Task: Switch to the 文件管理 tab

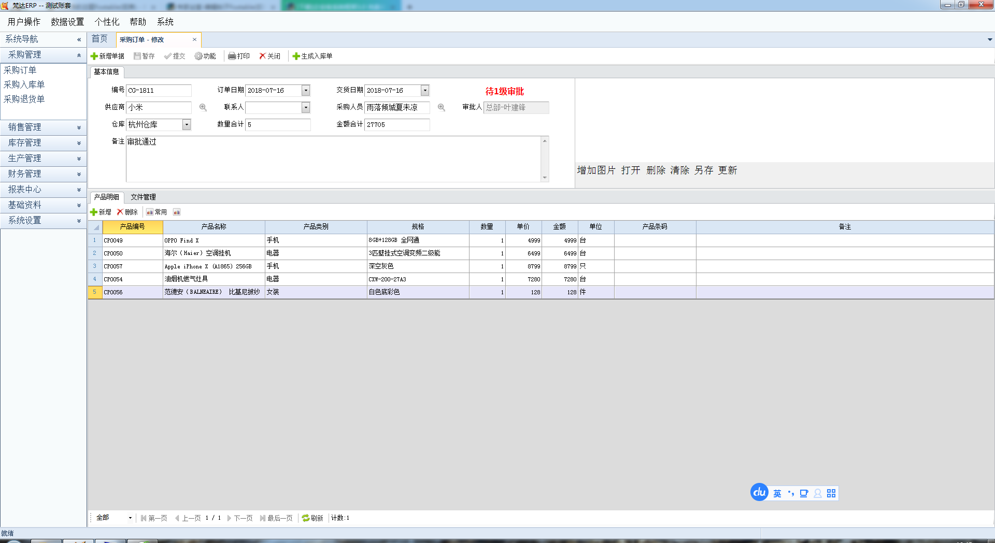Action: click(143, 197)
